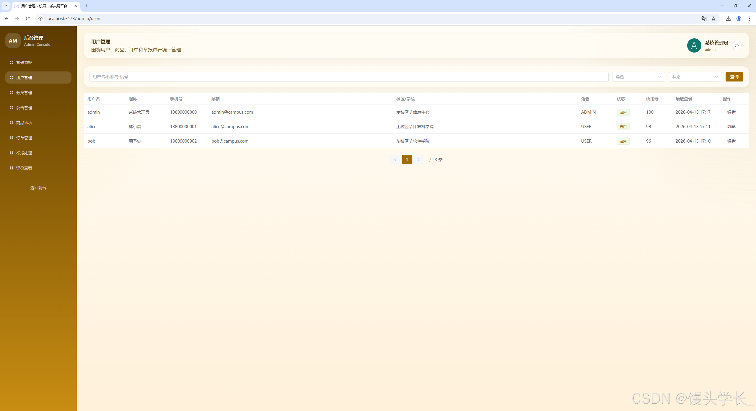This screenshot has height=411, width=756.
Task: Click 共 3 条 total count text
Action: coord(436,160)
